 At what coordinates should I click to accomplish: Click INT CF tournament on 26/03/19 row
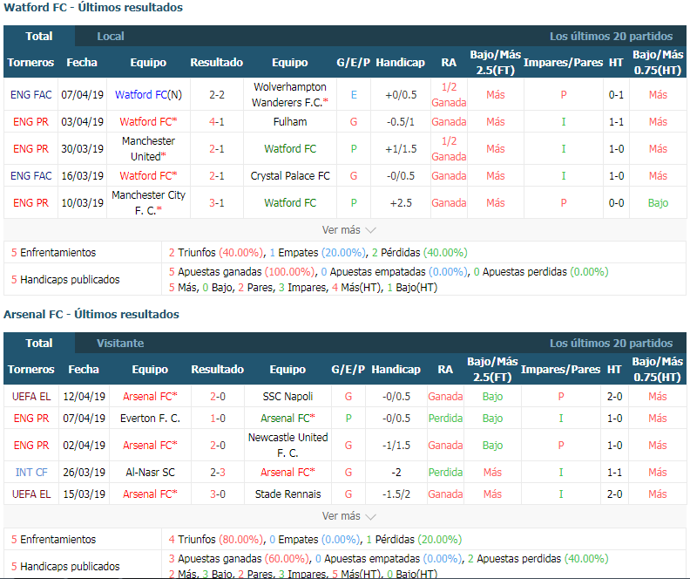pyautogui.click(x=31, y=473)
